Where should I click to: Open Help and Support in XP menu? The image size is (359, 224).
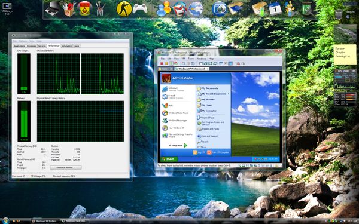click(208, 136)
